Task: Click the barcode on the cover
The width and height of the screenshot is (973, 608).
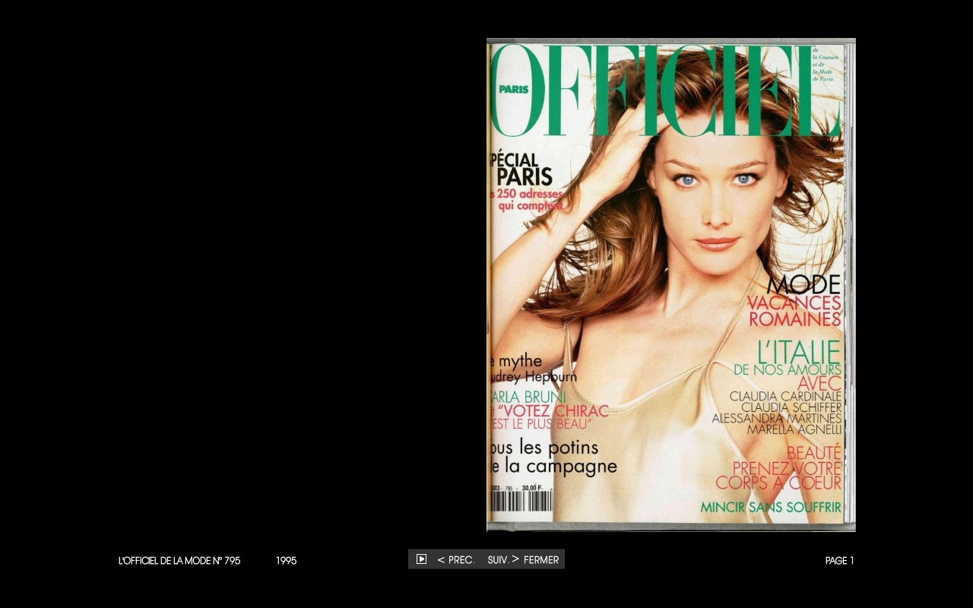Action: click(521, 502)
